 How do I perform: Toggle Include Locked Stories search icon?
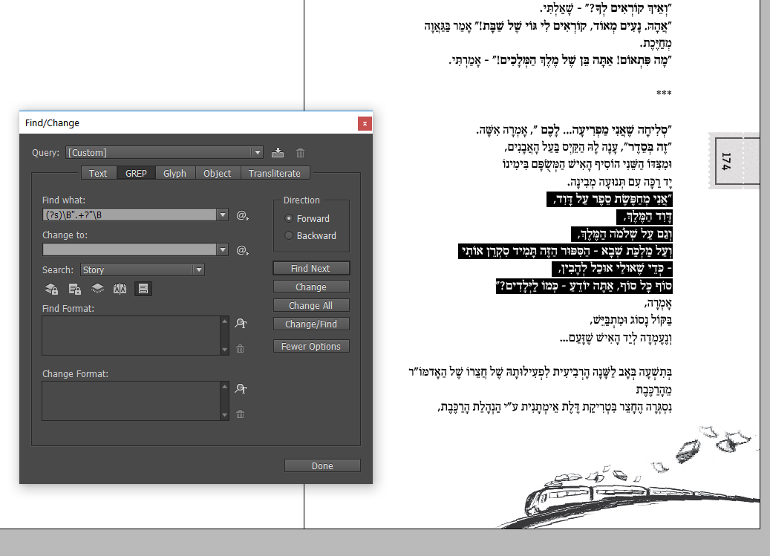tap(75, 289)
